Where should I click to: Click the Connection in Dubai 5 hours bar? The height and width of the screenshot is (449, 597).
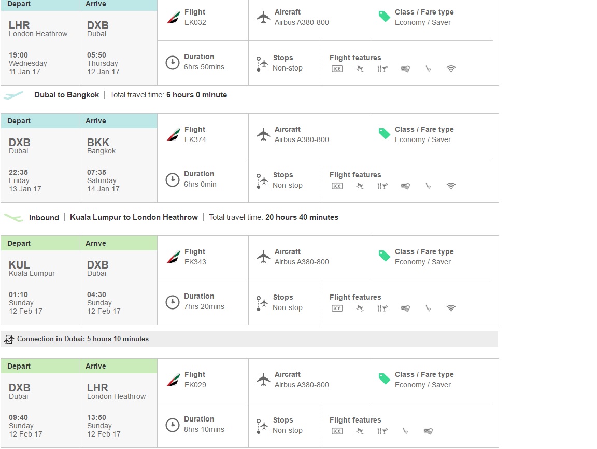pyautogui.click(x=249, y=339)
